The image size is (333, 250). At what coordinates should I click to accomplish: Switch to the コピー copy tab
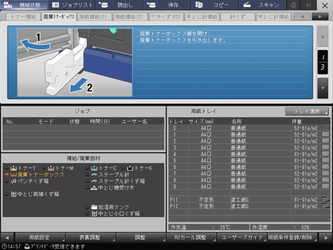(x=214, y=5)
